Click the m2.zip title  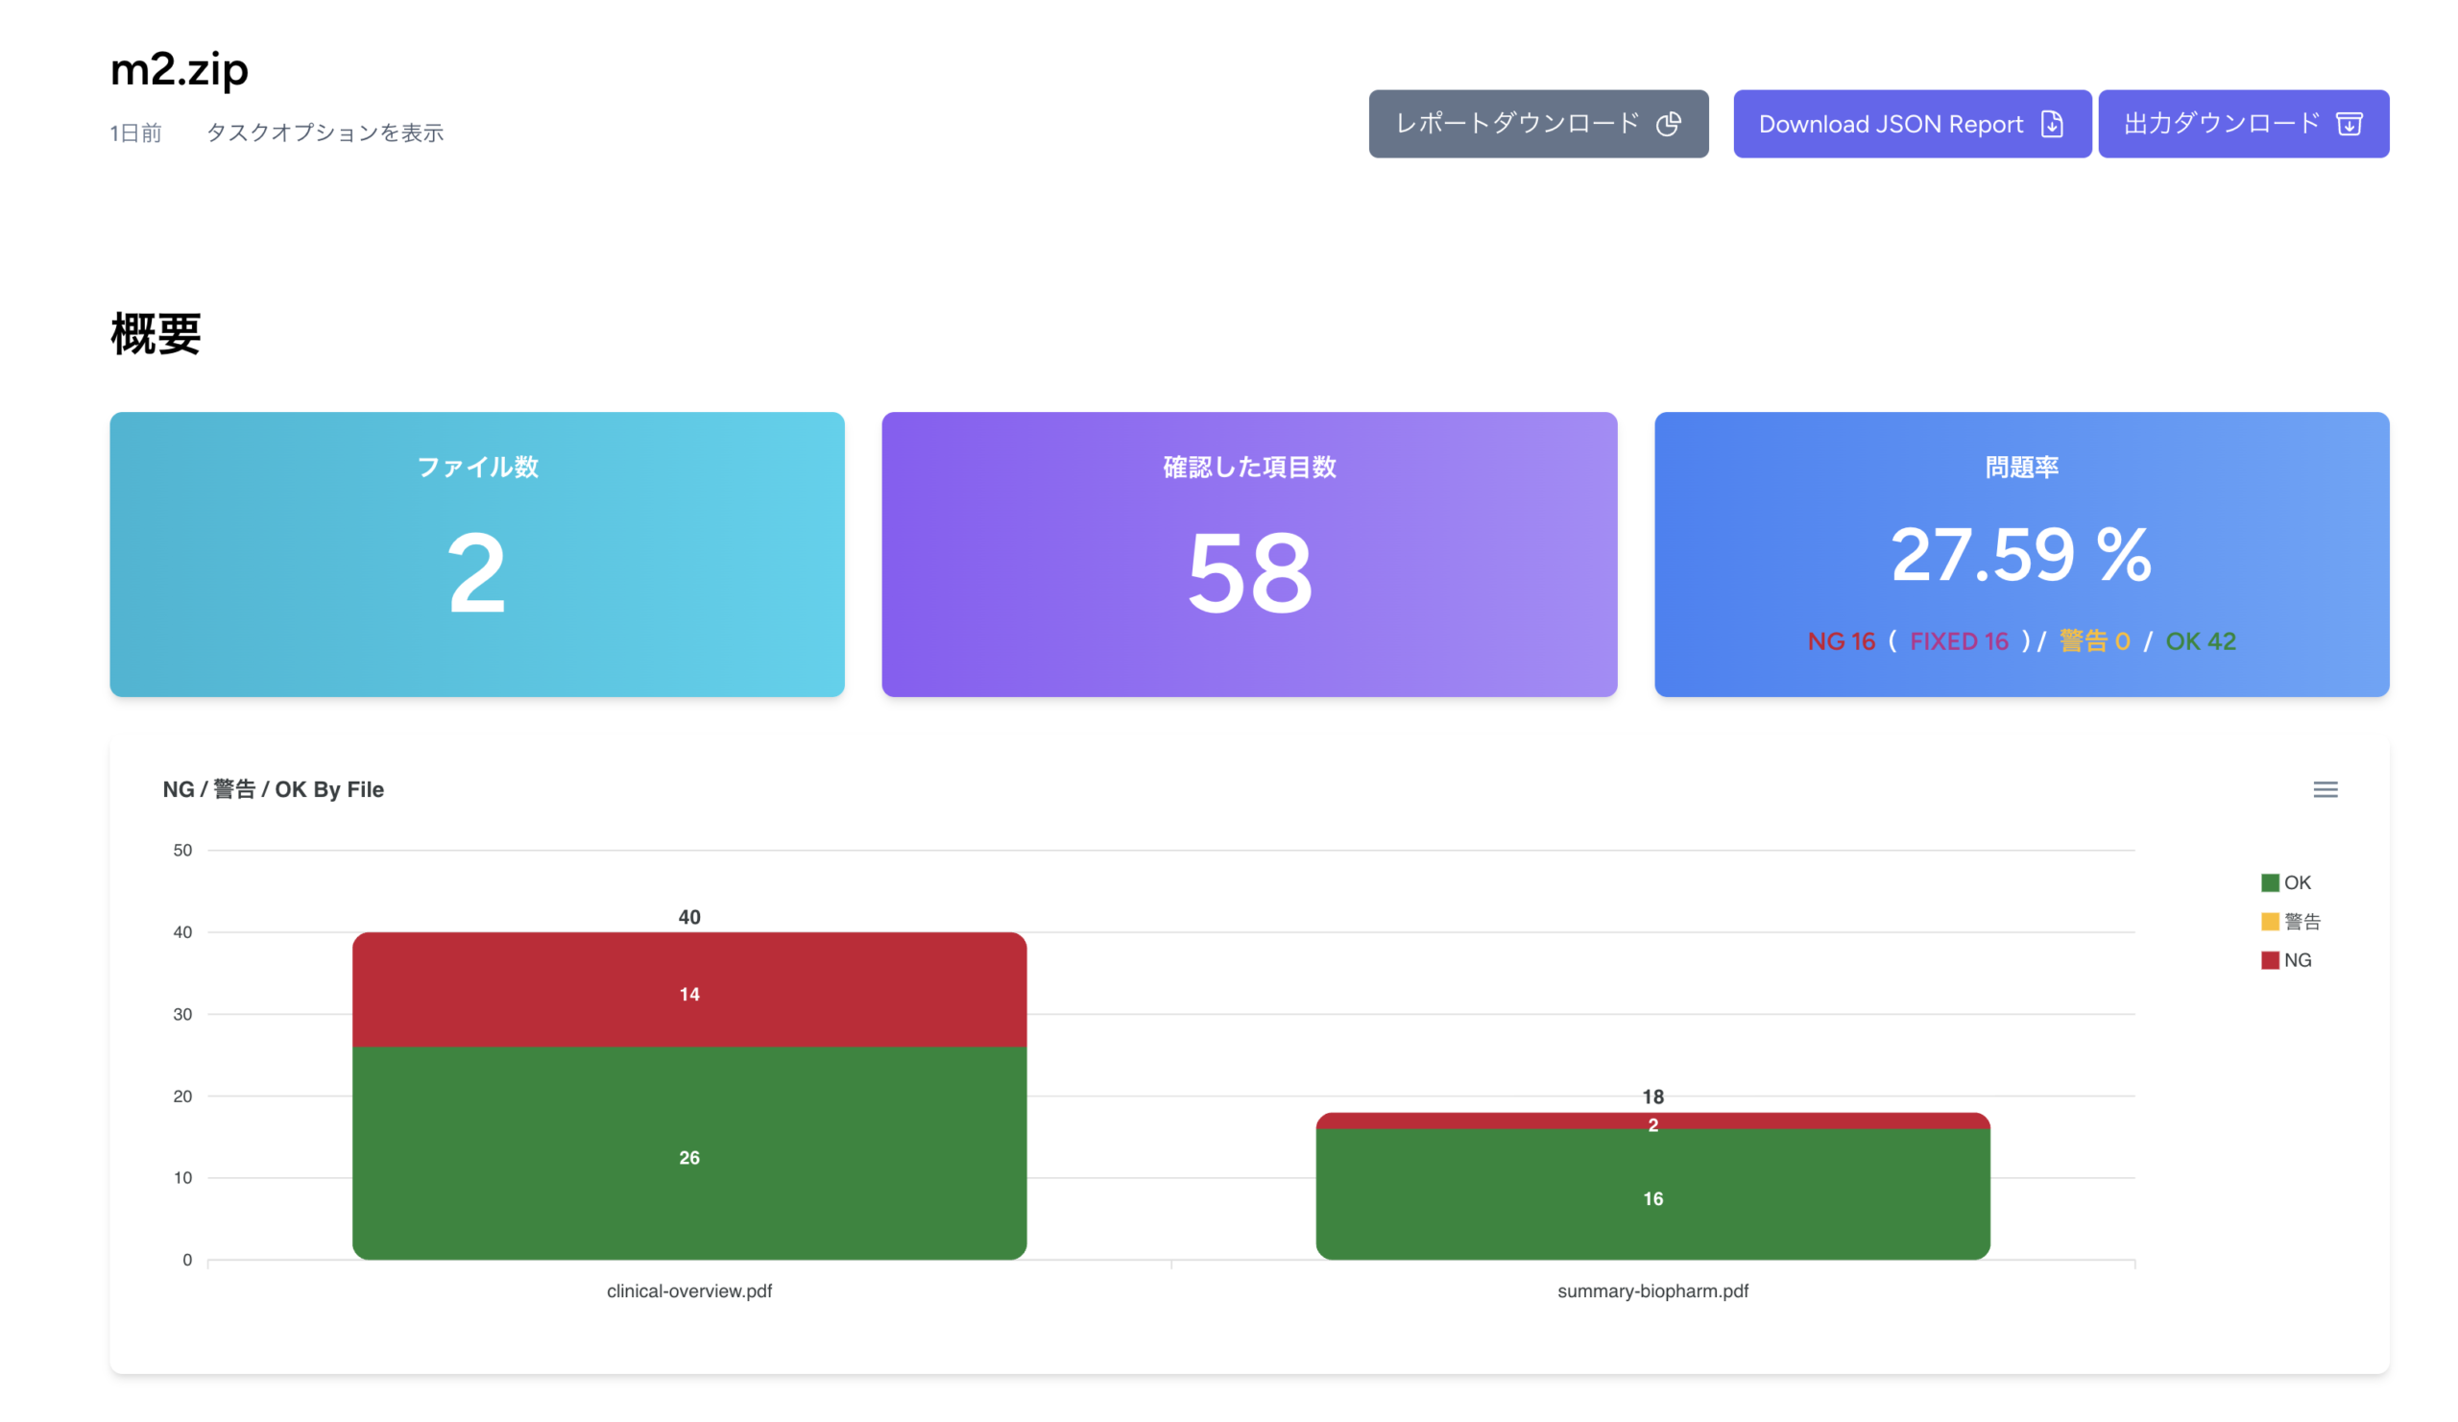(180, 69)
